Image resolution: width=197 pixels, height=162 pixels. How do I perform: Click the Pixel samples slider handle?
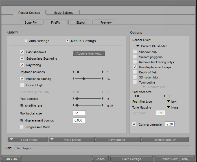coord(77,99)
